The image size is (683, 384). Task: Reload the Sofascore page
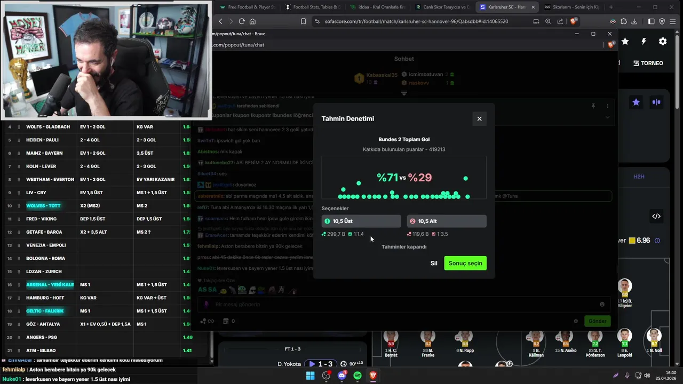pyautogui.click(x=242, y=21)
